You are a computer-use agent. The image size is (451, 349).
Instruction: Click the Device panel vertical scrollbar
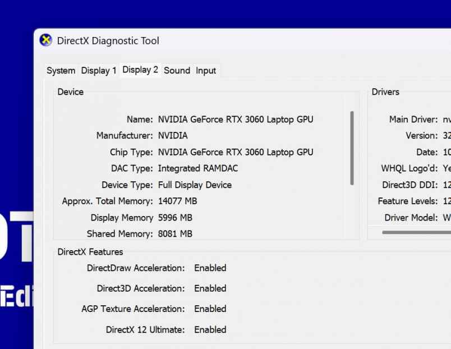[x=352, y=148]
